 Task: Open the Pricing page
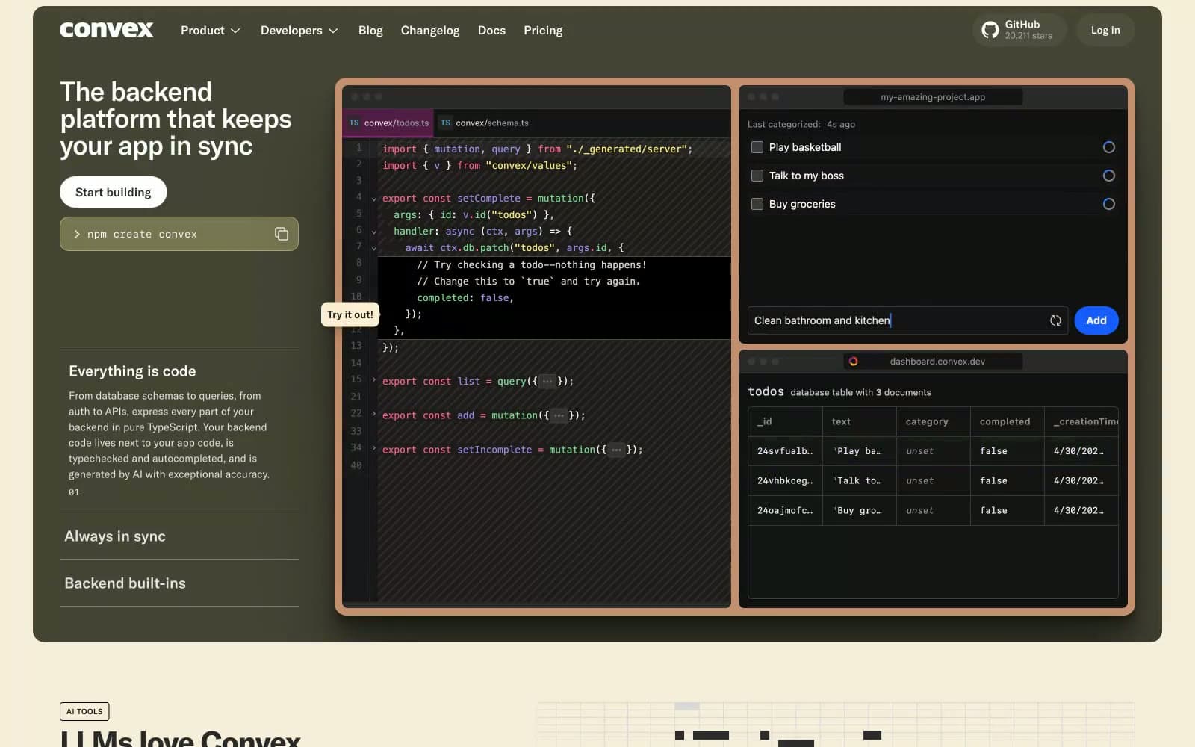543,31
